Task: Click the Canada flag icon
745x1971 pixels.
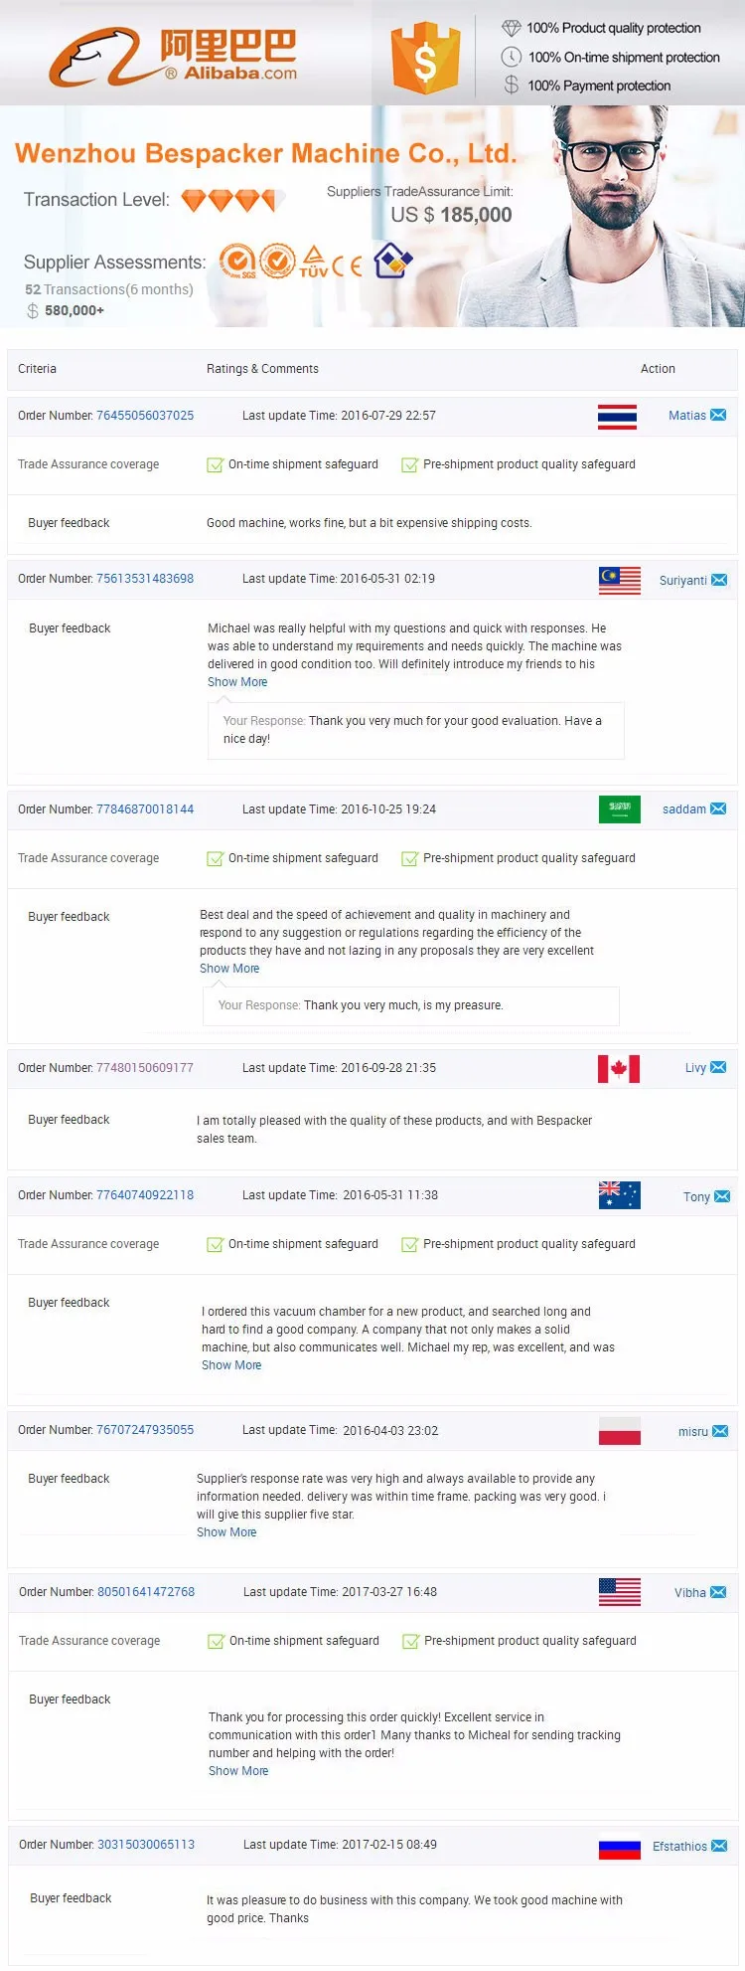Action: point(618,1069)
